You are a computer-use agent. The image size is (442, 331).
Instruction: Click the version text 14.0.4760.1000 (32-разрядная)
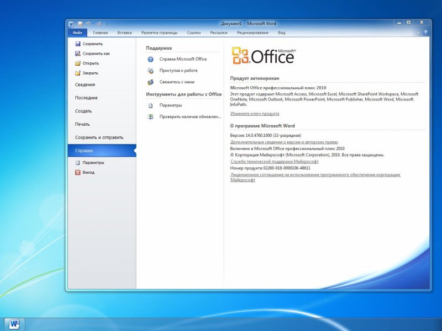click(x=273, y=135)
